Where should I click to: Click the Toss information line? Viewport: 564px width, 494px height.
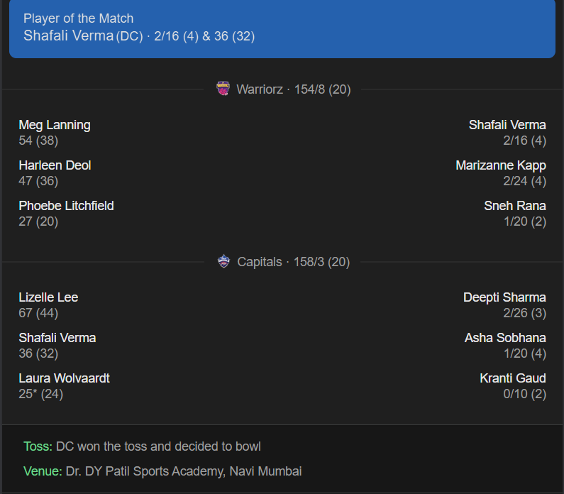tap(142, 446)
